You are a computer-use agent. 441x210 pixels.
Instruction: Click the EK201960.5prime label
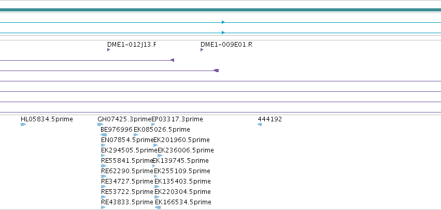[182, 140]
